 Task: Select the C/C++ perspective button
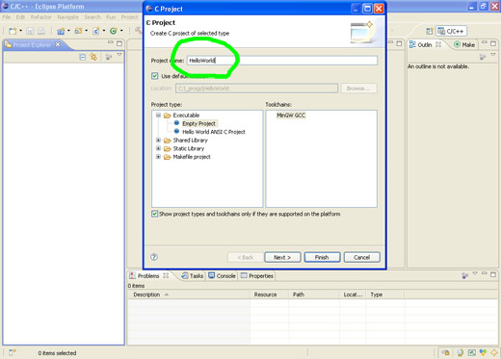(451, 31)
